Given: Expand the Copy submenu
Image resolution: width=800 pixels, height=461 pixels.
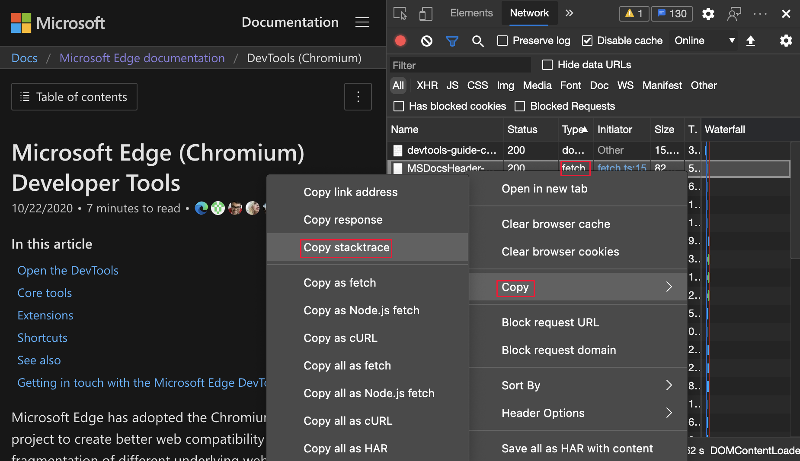Looking at the screenshot, I should [x=515, y=287].
